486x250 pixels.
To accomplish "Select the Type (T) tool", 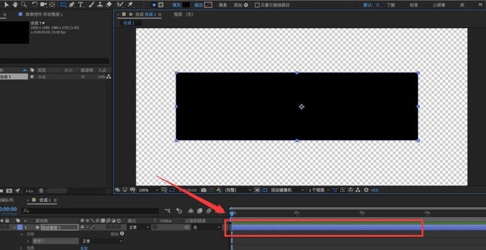I will click(80, 5).
